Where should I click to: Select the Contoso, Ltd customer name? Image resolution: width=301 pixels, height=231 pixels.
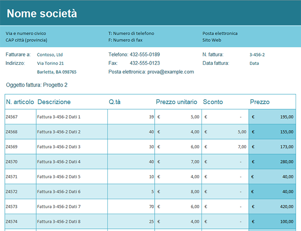tap(49, 55)
